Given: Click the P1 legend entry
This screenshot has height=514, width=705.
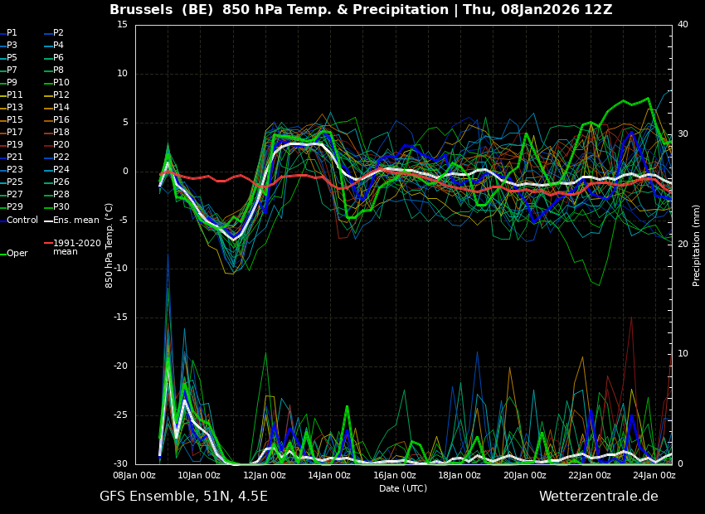Looking at the screenshot, I should pyautogui.click(x=12, y=33).
